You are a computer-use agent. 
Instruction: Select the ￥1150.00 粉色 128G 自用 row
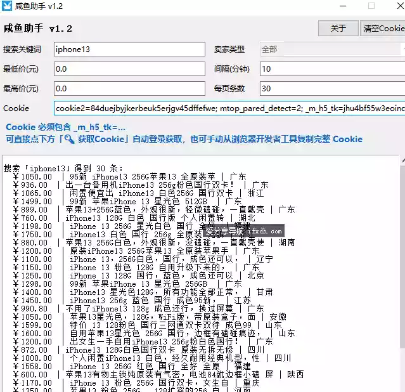[136, 268]
